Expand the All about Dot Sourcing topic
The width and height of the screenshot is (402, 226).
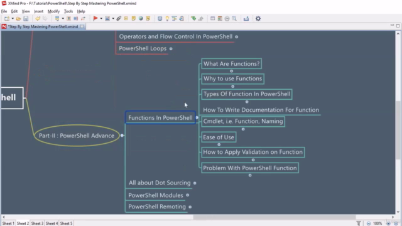point(195,183)
